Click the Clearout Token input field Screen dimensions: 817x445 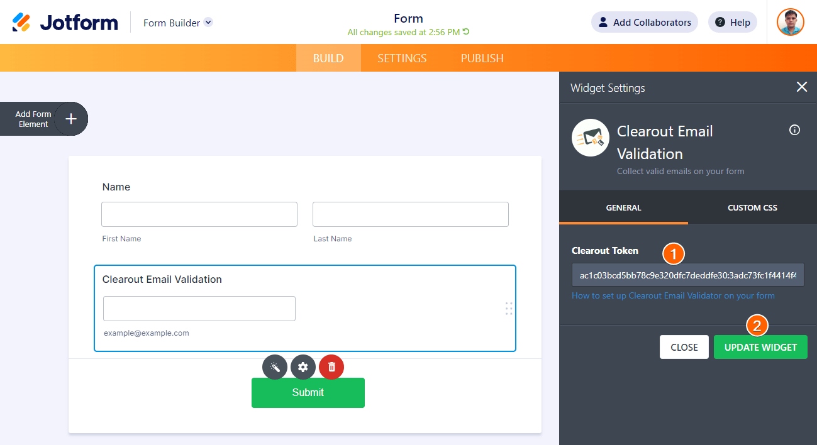[688, 275]
